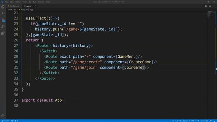This screenshot has width=217, height=122.
Task: Click the closing Router tag
Action: click(x=45, y=78)
